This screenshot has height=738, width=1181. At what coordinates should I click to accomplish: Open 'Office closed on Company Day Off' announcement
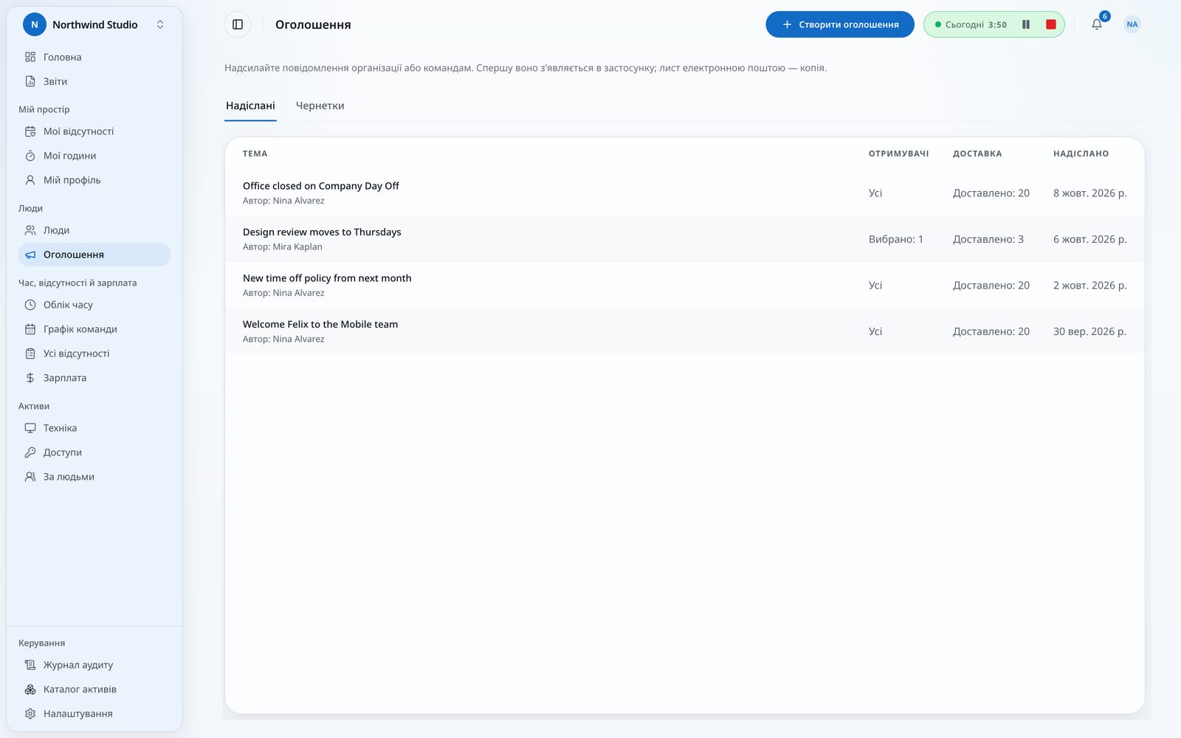point(685,193)
